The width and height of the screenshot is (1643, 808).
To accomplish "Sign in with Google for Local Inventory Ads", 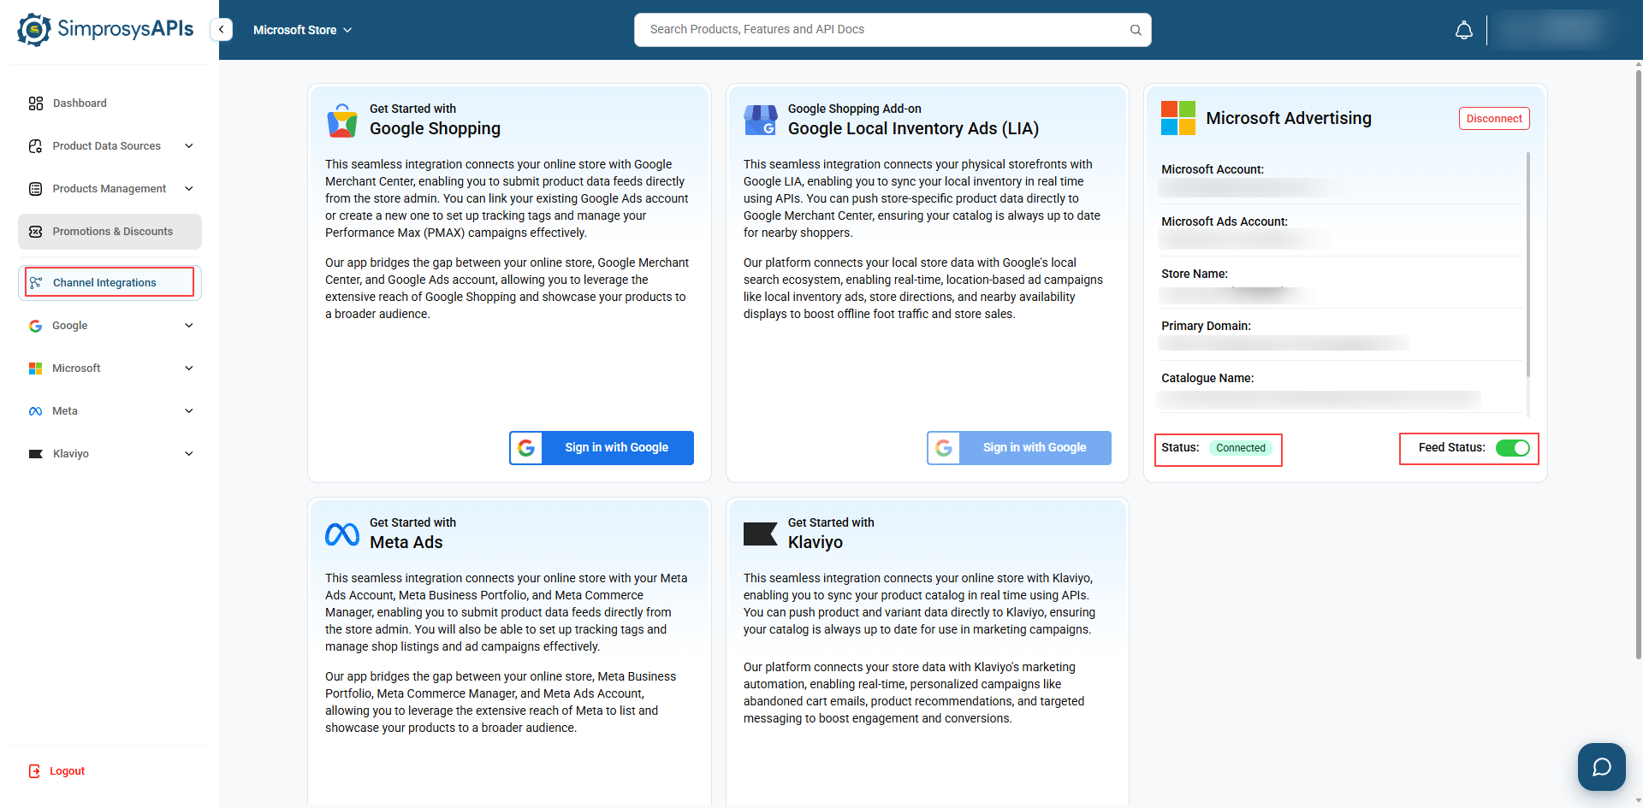I will 1019,448.
